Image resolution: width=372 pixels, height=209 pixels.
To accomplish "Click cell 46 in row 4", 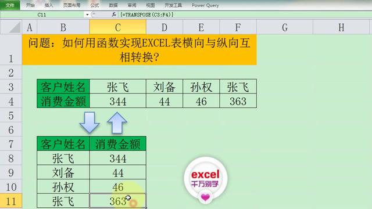I will (201, 101).
